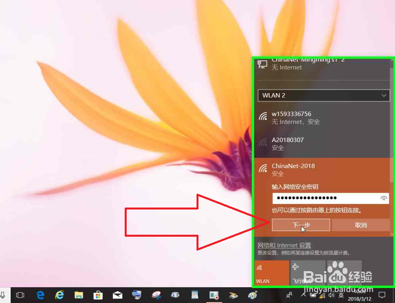395x303 pixels.
Task: Launch Internet Explorer from the taskbar
Action: 59,295
